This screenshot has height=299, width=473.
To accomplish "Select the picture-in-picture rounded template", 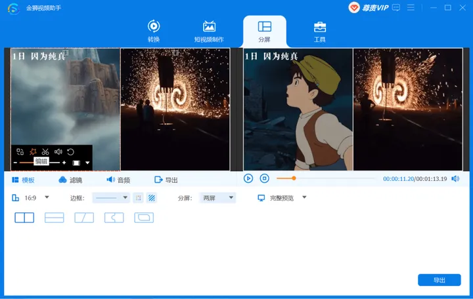I will (144, 218).
